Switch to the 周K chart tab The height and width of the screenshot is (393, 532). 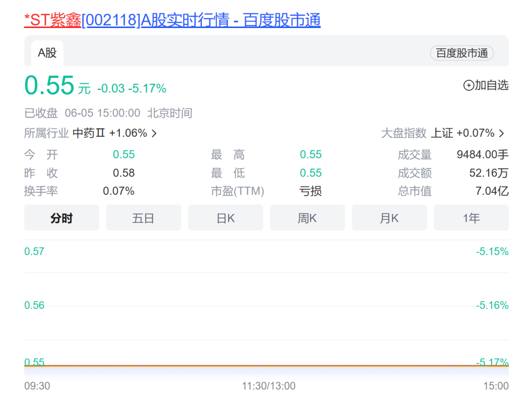[307, 218]
